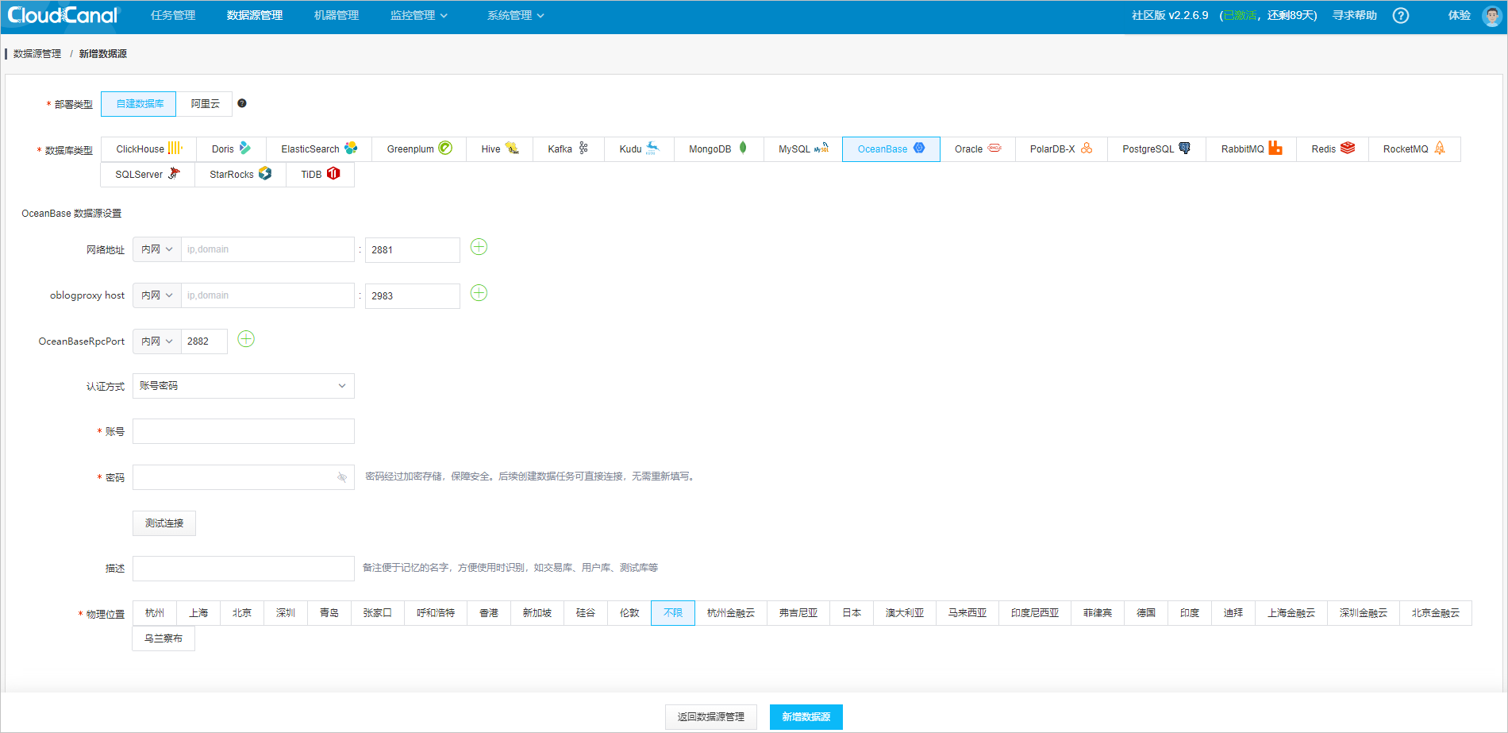Click the user avatar in top right
The image size is (1508, 733).
1491,16
